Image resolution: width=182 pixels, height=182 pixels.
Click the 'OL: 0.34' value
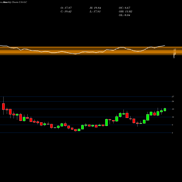(x=124, y=15)
